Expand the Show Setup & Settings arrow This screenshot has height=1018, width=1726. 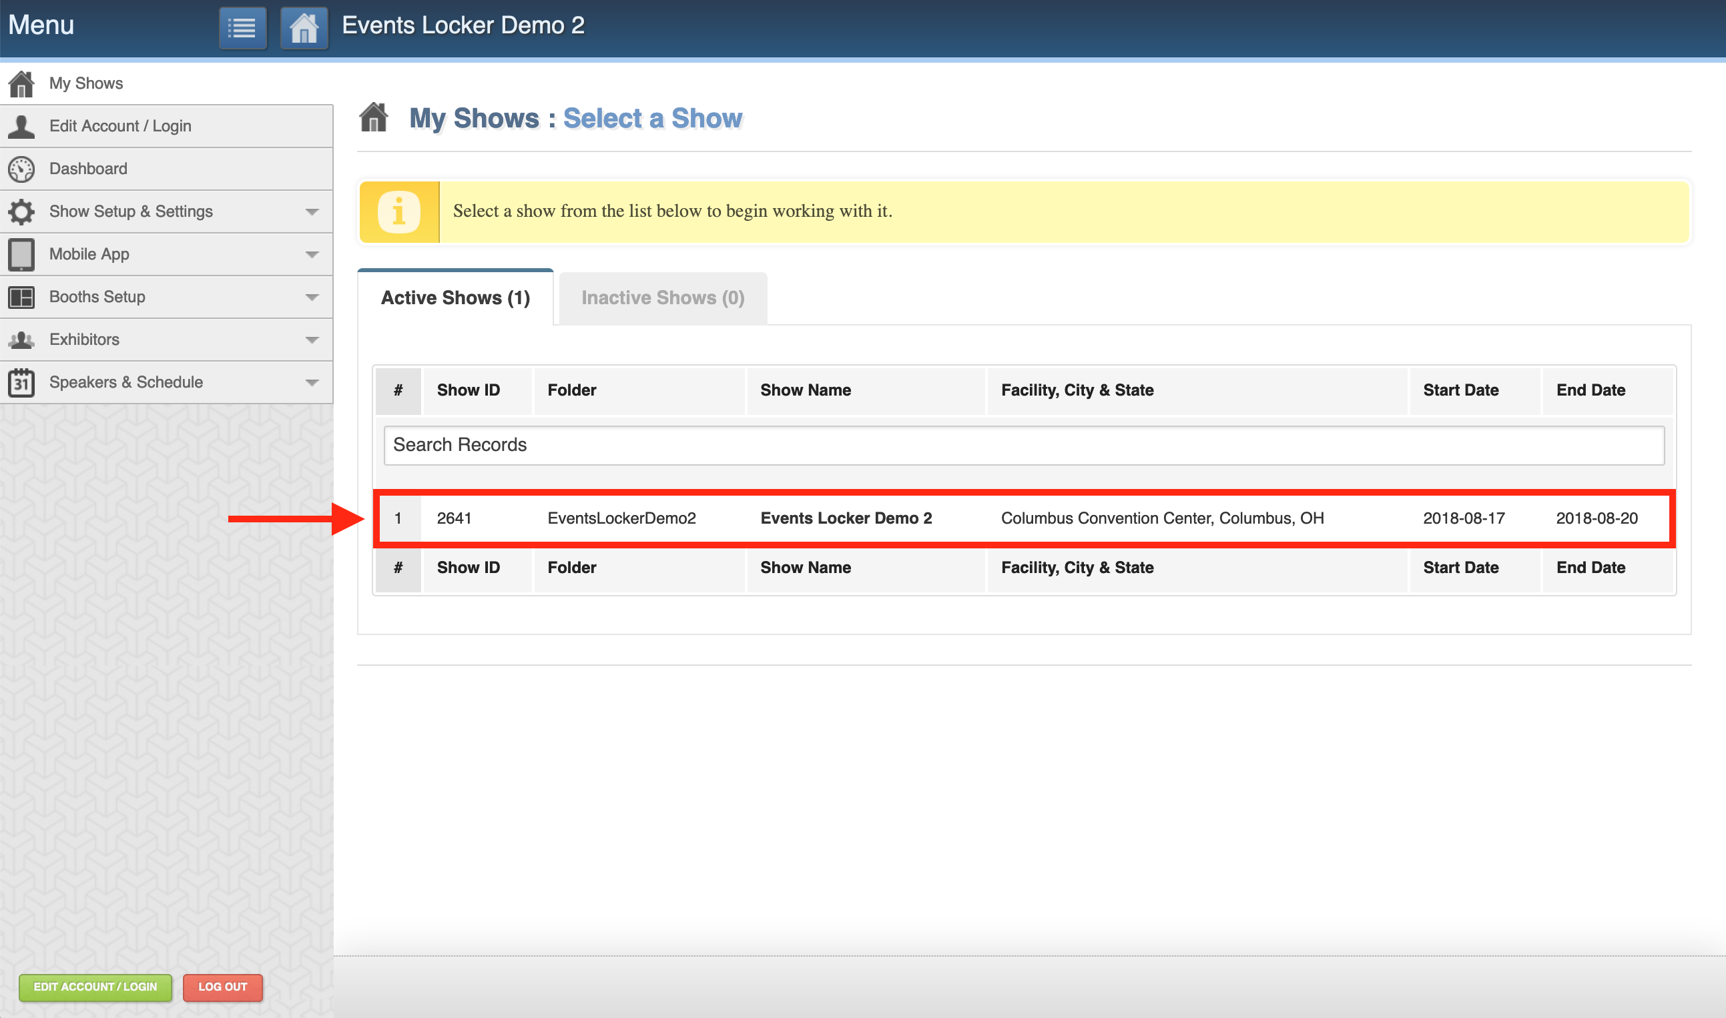point(312,211)
